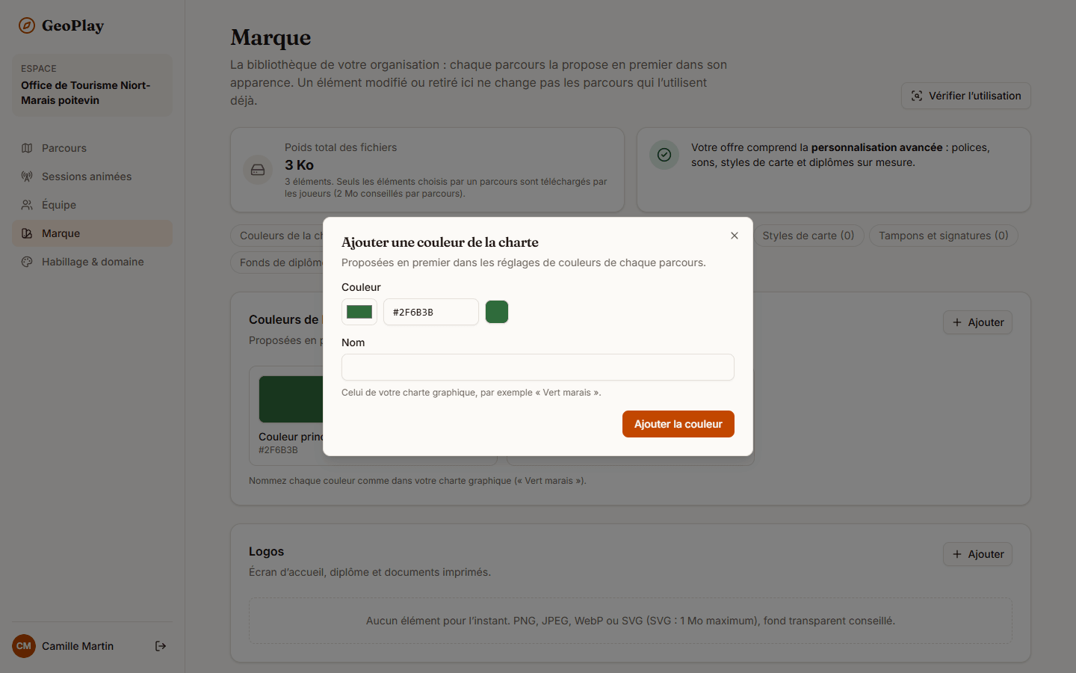This screenshot has height=673, width=1076.
Task: Focus the Nom text field
Action: 538,367
